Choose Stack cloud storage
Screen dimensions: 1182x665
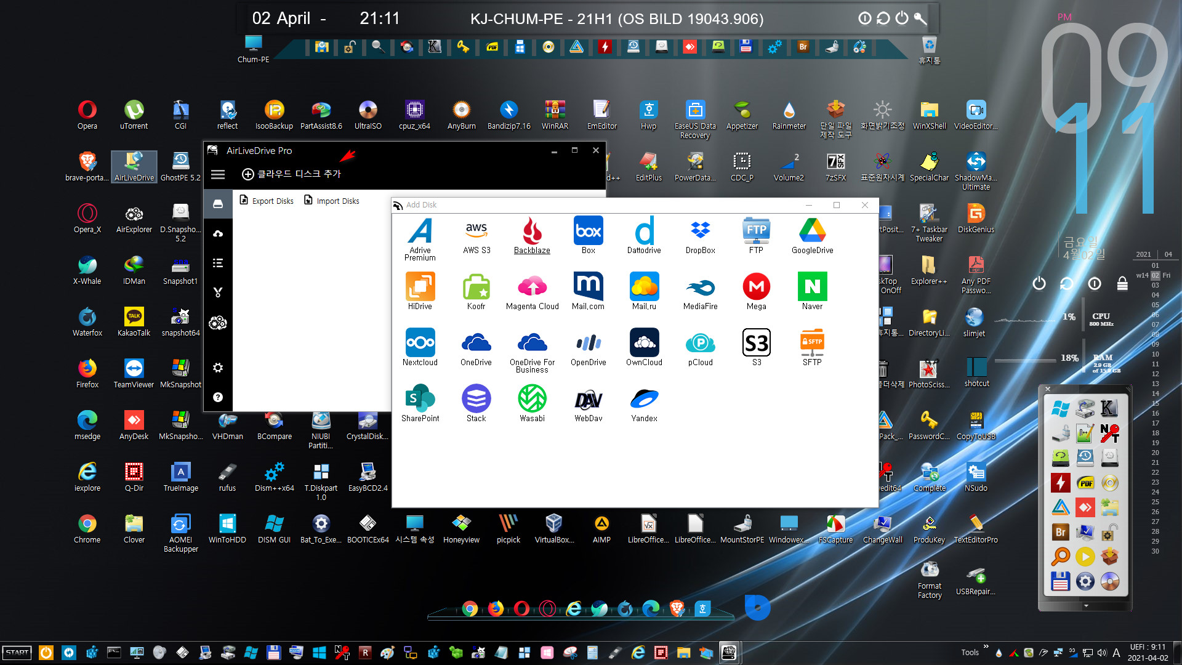476,403
